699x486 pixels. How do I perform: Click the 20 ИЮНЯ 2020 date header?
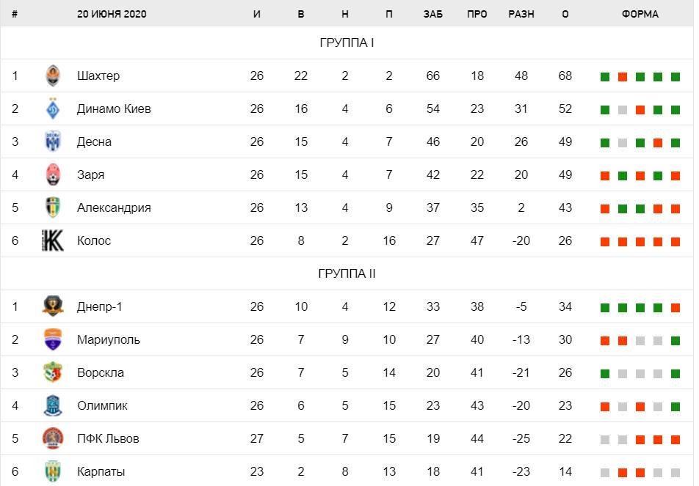112,14
